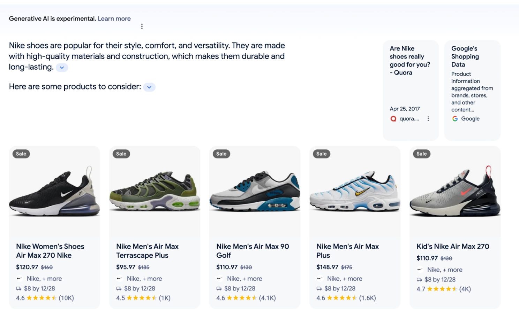Open the three-dot menu under Generative AI notice
Image resolution: width=519 pixels, height=311 pixels.
click(142, 26)
